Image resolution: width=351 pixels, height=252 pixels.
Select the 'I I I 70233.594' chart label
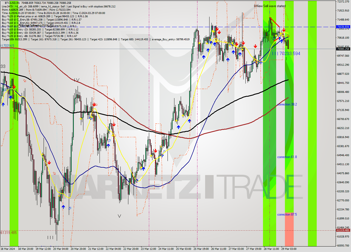(286, 54)
